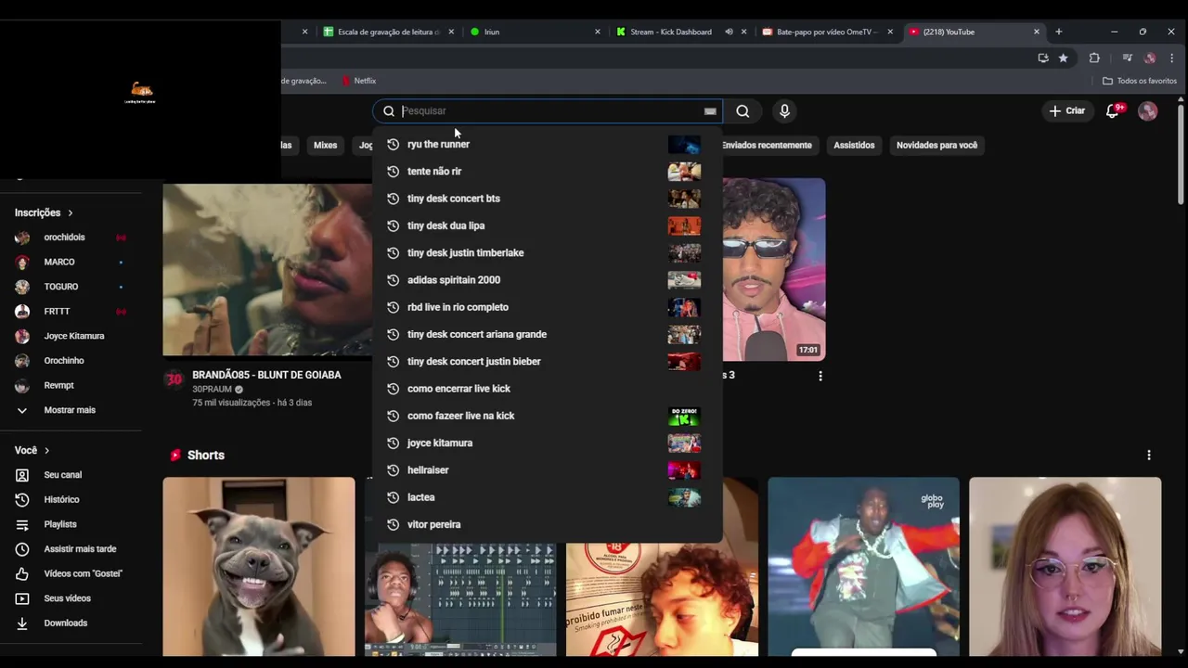Open YouTube notifications bell
This screenshot has height=668, width=1188.
tap(1113, 111)
